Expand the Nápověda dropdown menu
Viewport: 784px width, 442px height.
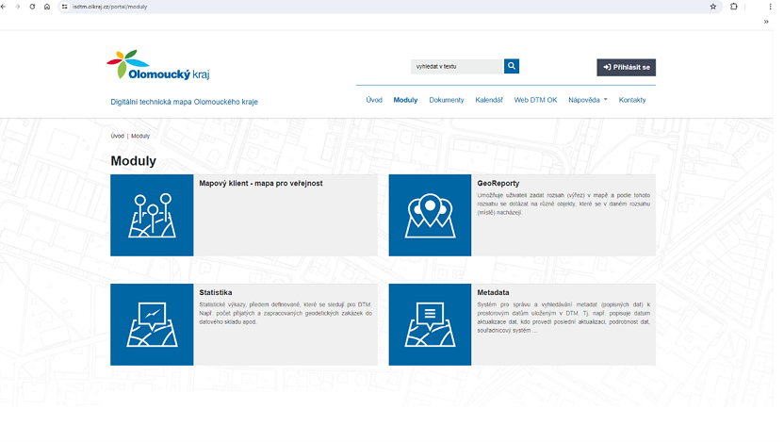[588, 100]
